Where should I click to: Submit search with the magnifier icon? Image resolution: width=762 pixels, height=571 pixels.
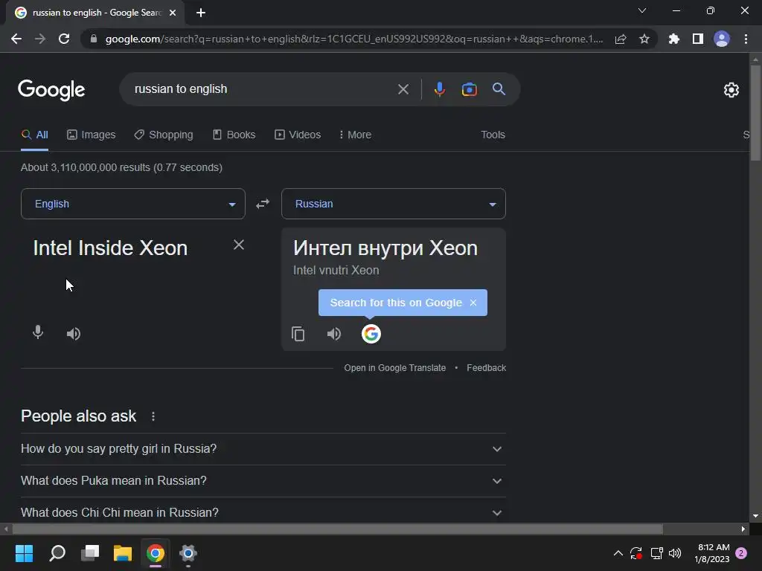pos(499,89)
